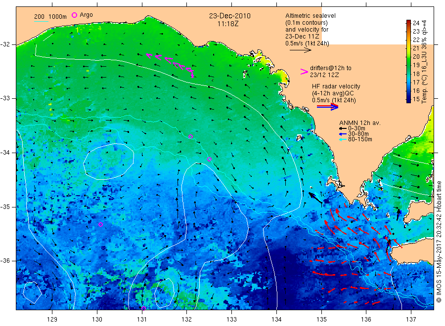The width and height of the screenshot is (445, 326).
Task: Click the vertical "Temp. (°C) 16_L3U 36% ql>=4" label
Action: point(424,62)
